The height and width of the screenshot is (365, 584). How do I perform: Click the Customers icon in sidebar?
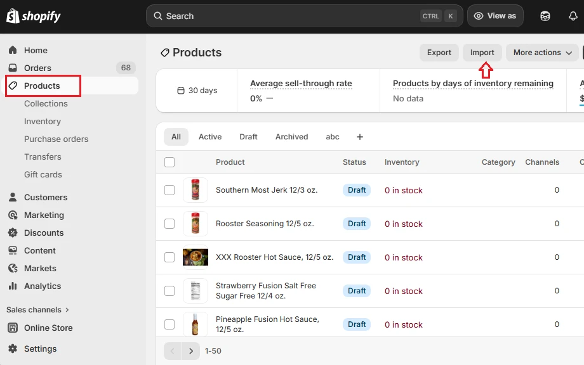point(12,197)
